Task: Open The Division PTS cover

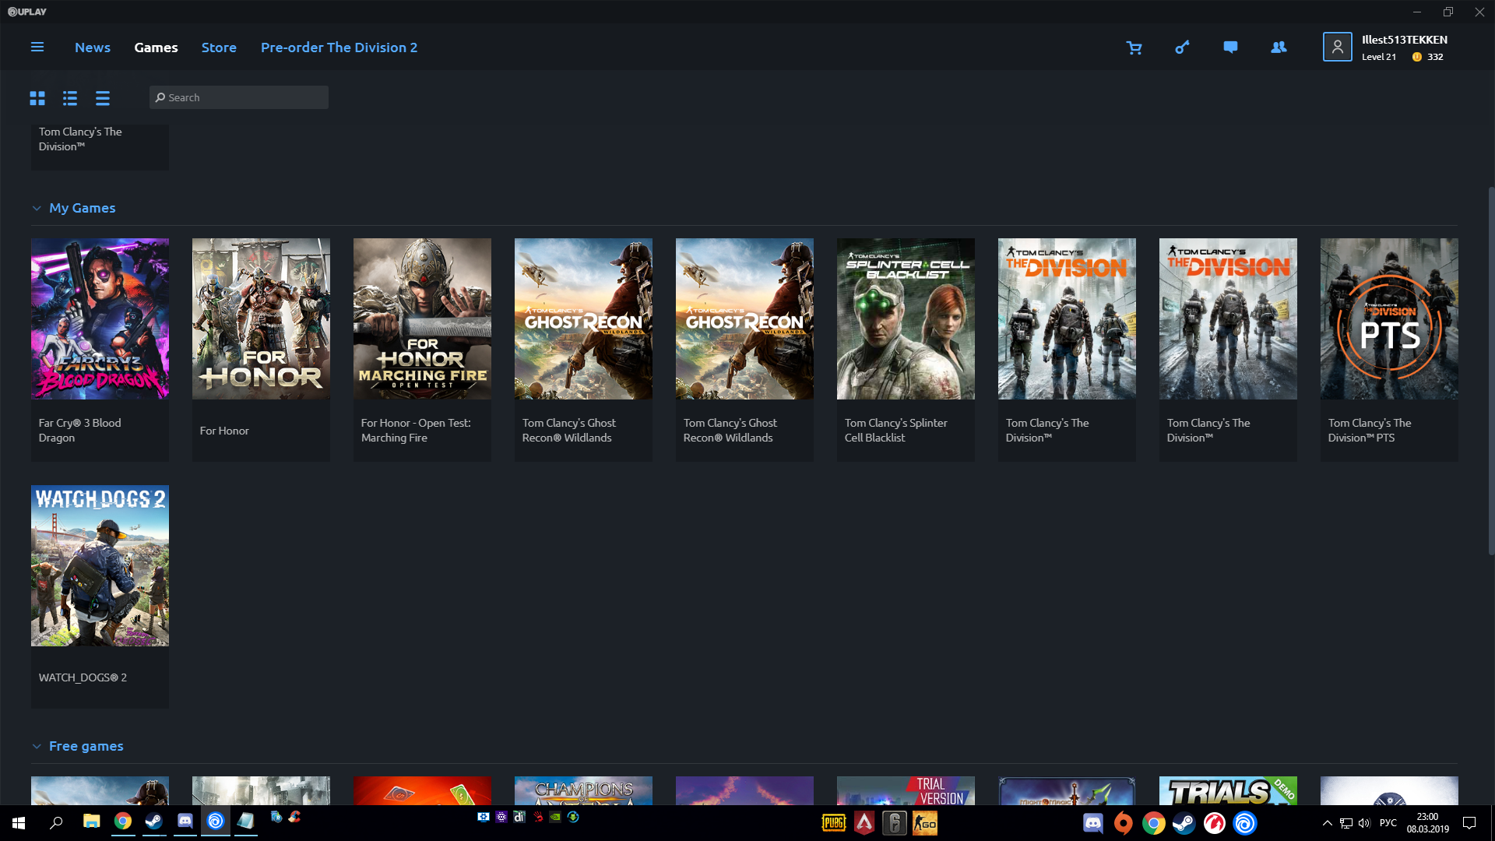Action: 1389,318
